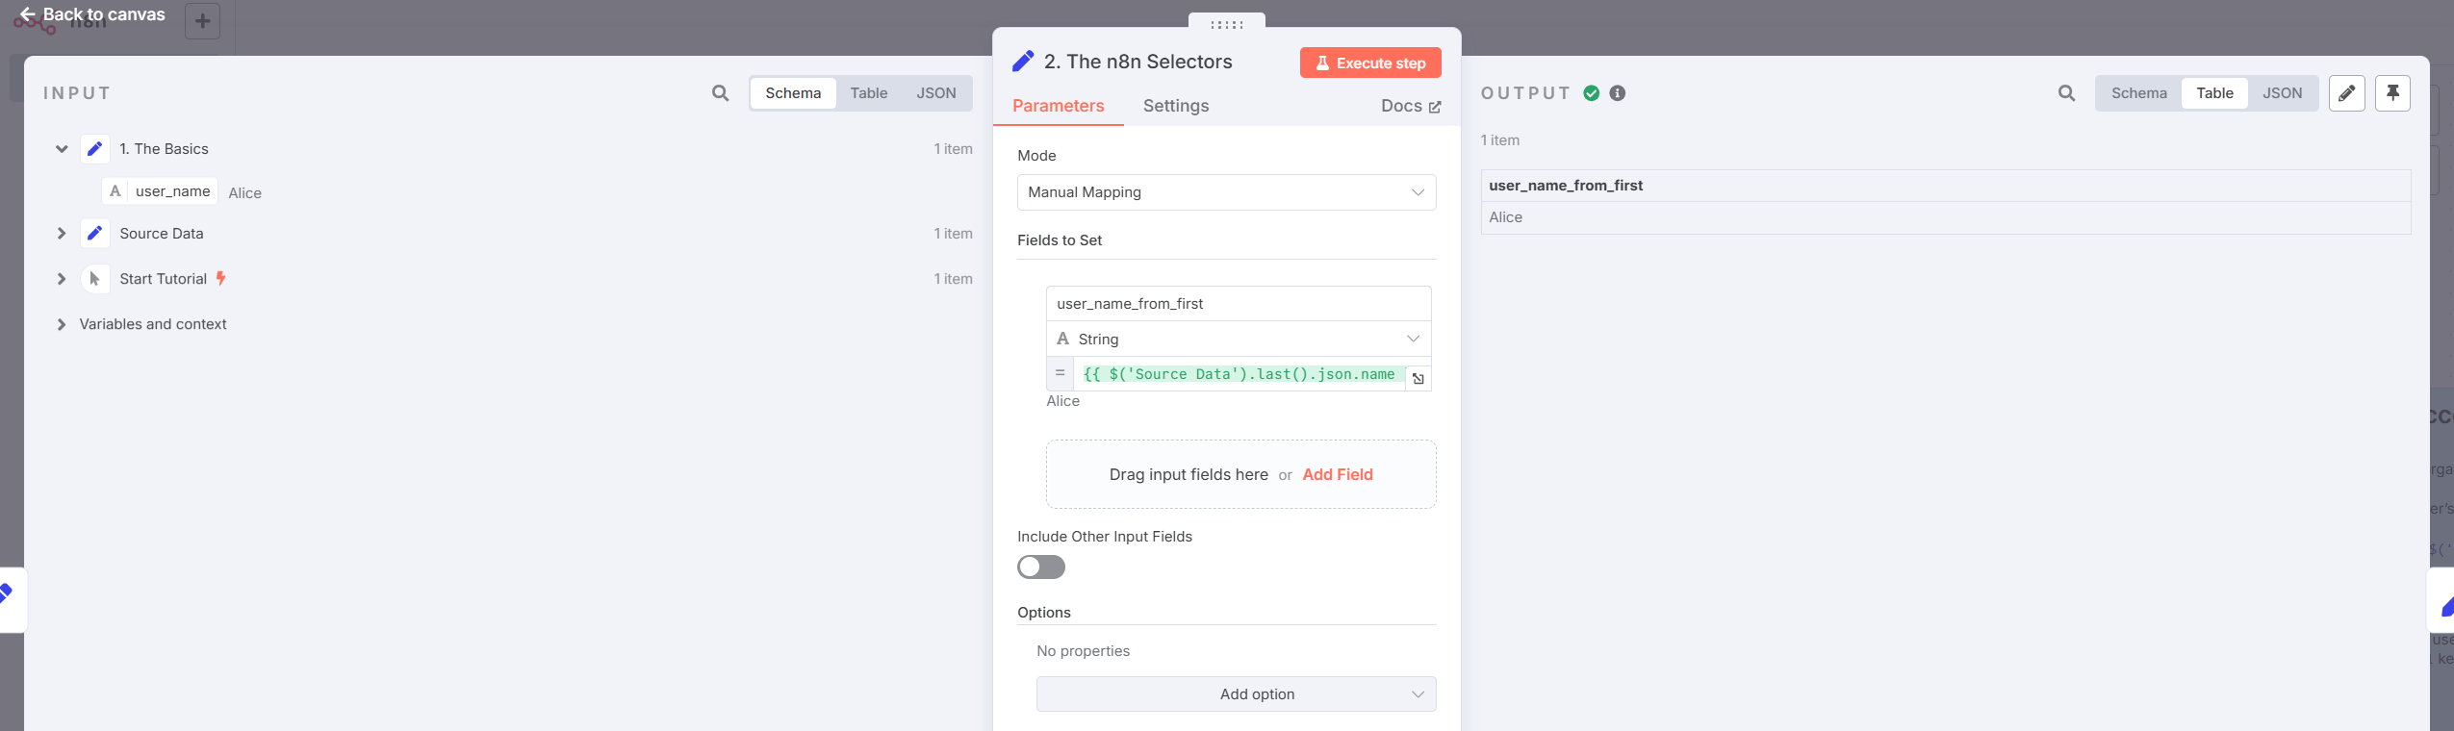Viewport: 2454px width, 731px height.
Task: Open the expression editor expand icon
Action: tap(1418, 378)
